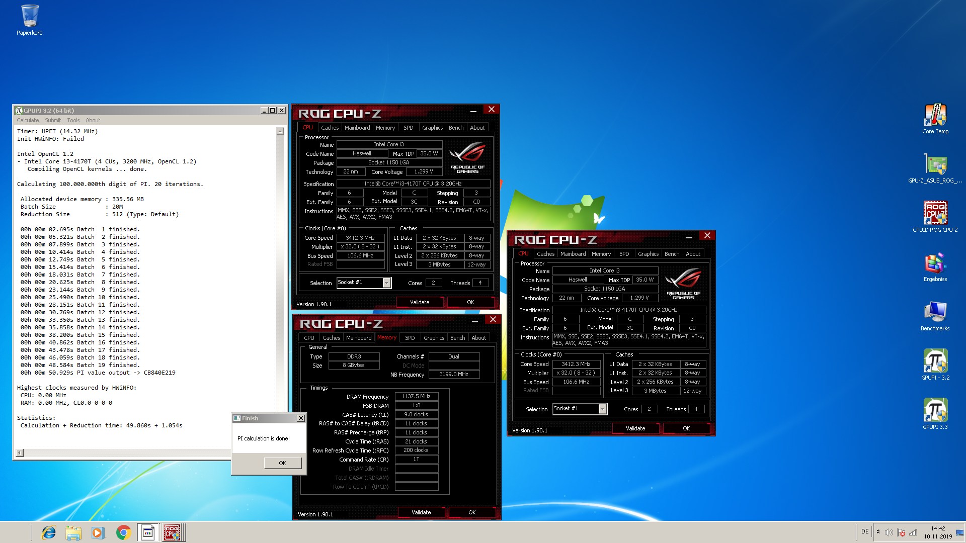Select the Caches tab in top CPU-Z window
The height and width of the screenshot is (543, 966).
(330, 128)
